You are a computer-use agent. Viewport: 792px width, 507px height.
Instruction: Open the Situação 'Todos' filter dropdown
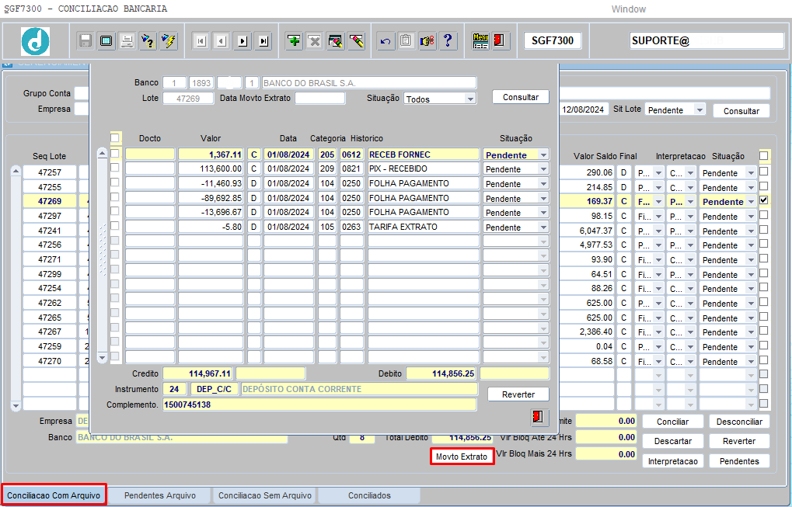(x=470, y=99)
